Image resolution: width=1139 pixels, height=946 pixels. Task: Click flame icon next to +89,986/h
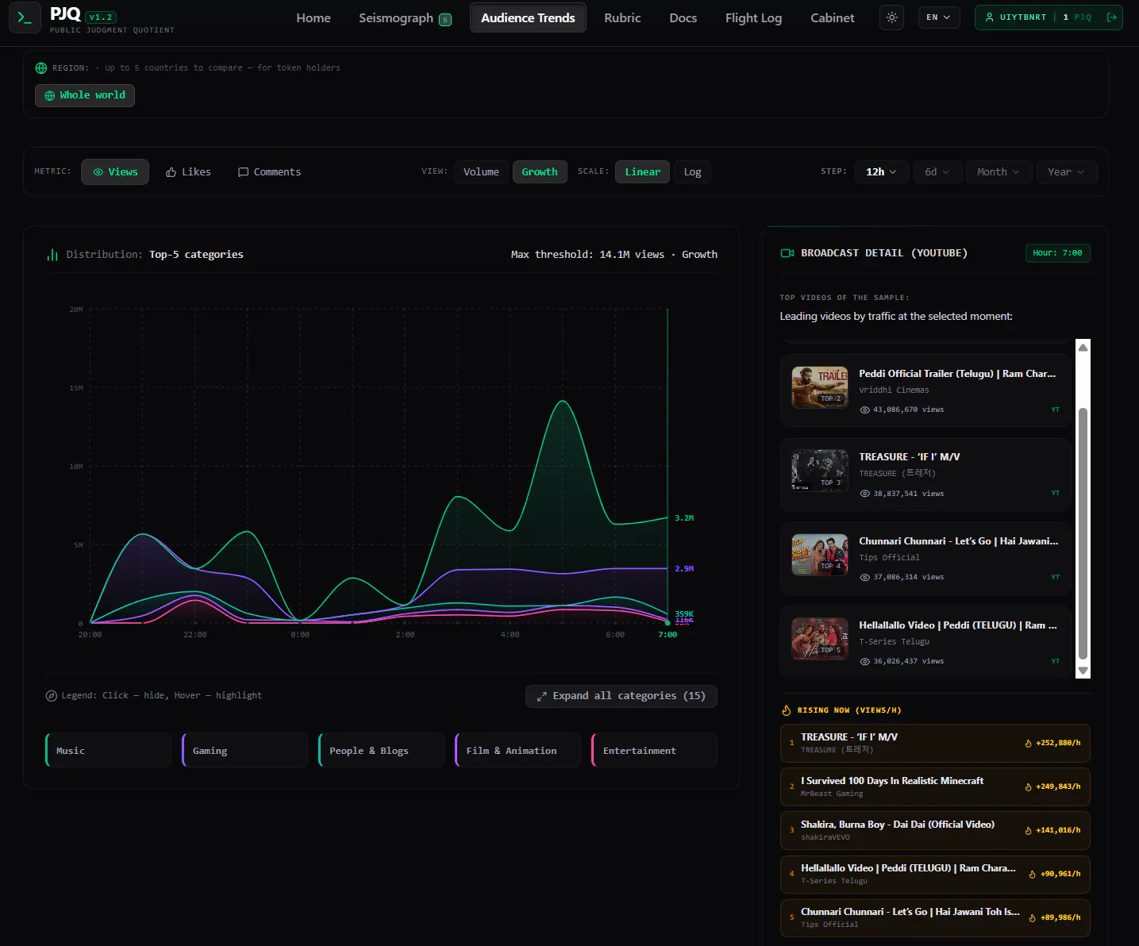(1033, 918)
